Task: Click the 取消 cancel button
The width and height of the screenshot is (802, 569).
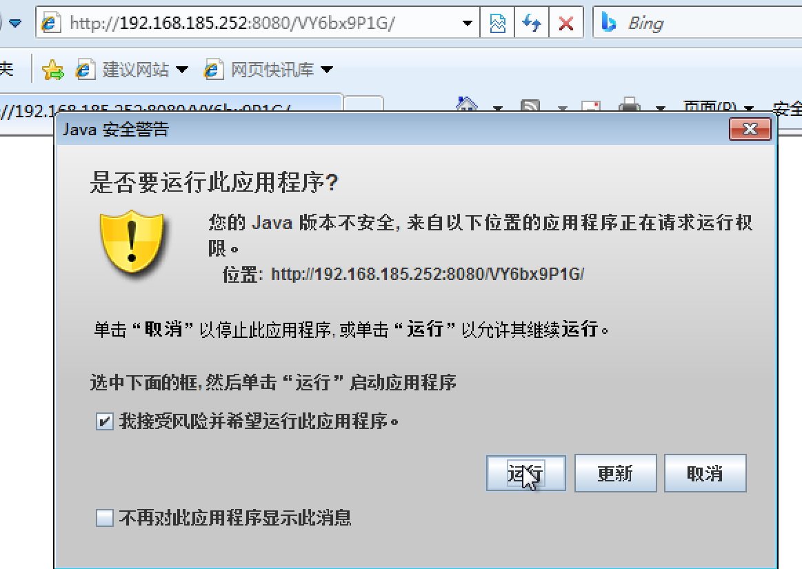Action: point(705,473)
